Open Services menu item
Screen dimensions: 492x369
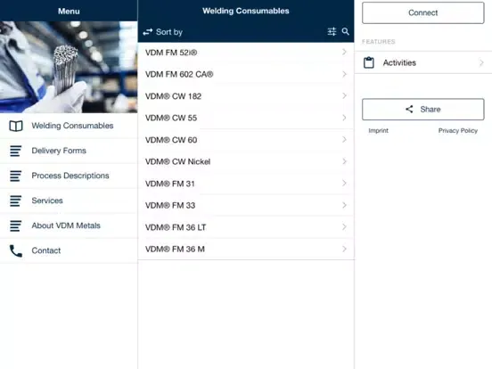click(69, 201)
